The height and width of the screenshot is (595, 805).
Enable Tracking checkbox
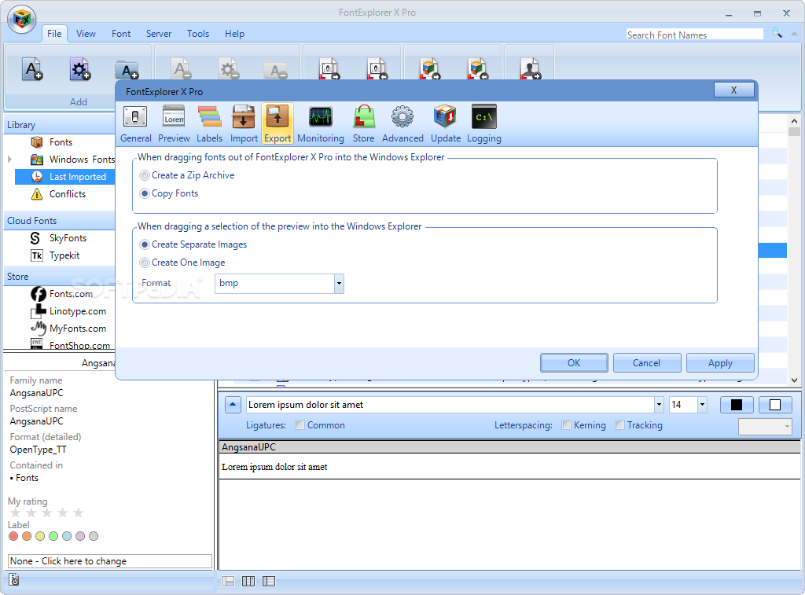pyautogui.click(x=619, y=425)
